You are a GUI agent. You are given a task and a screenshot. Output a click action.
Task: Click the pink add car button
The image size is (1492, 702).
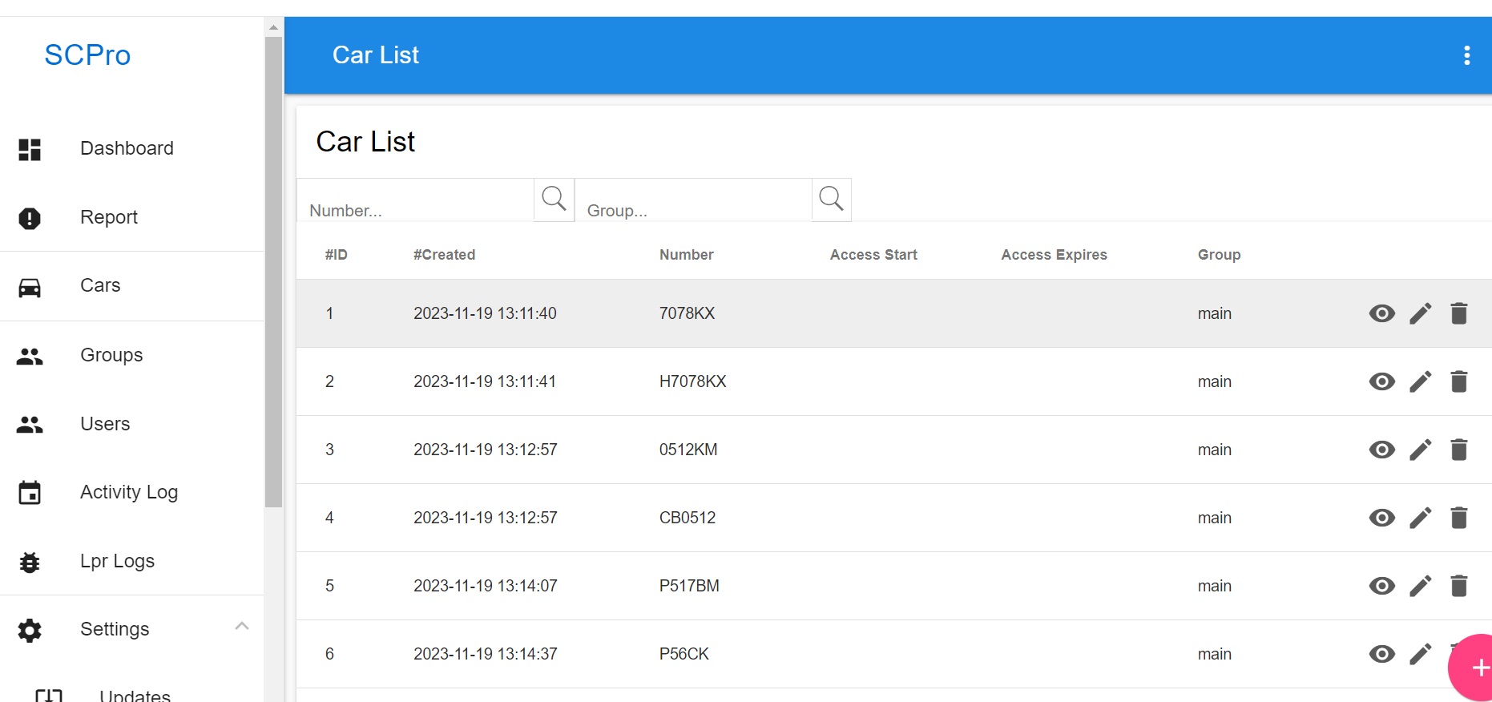coord(1473,668)
